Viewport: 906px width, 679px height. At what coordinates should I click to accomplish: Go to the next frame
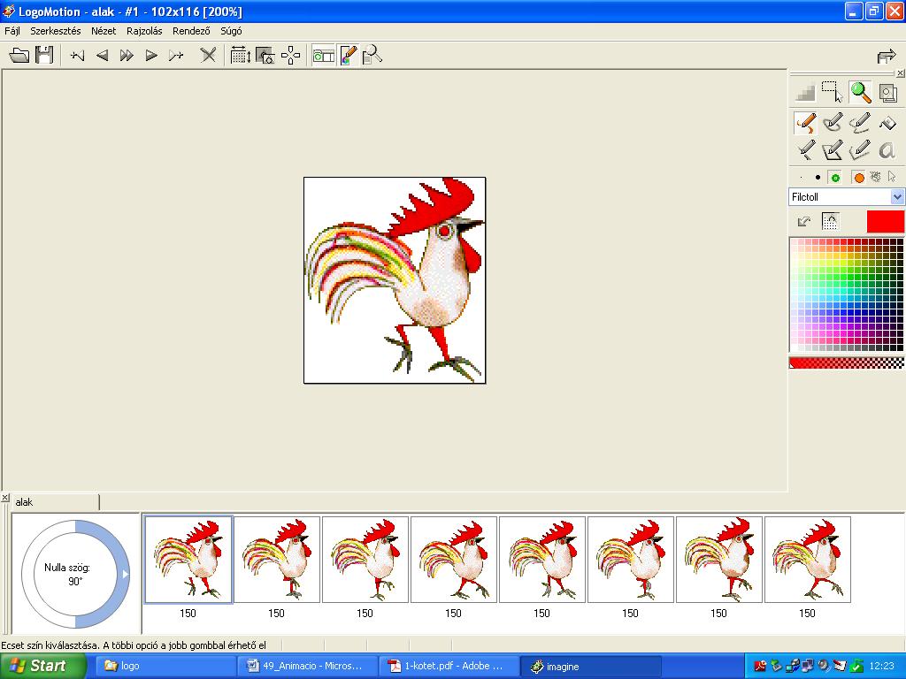tap(151, 56)
